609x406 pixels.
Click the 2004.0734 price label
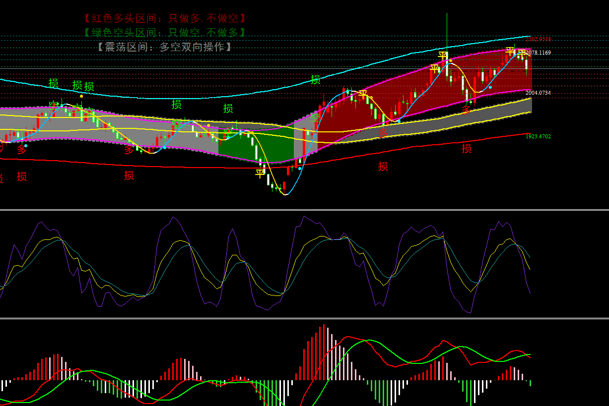click(x=538, y=93)
